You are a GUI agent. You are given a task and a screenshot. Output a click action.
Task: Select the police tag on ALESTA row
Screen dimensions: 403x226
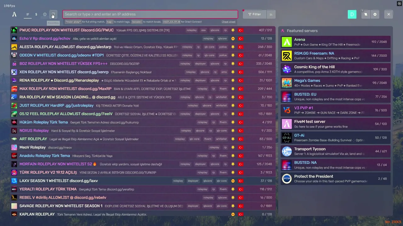(x=223, y=47)
